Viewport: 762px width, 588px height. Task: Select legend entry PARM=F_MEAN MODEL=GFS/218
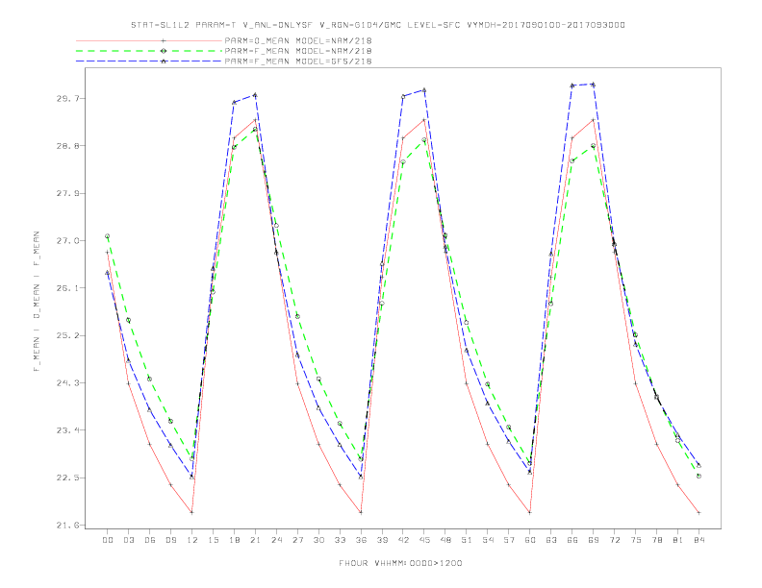(298, 61)
